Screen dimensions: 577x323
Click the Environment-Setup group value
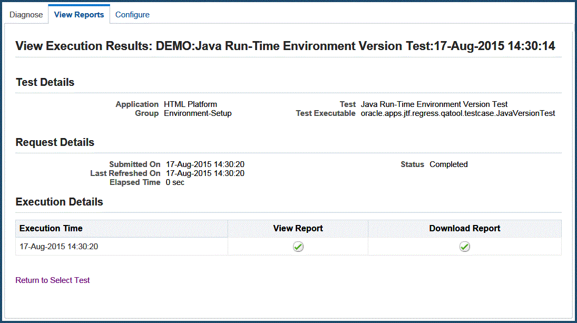click(x=198, y=113)
